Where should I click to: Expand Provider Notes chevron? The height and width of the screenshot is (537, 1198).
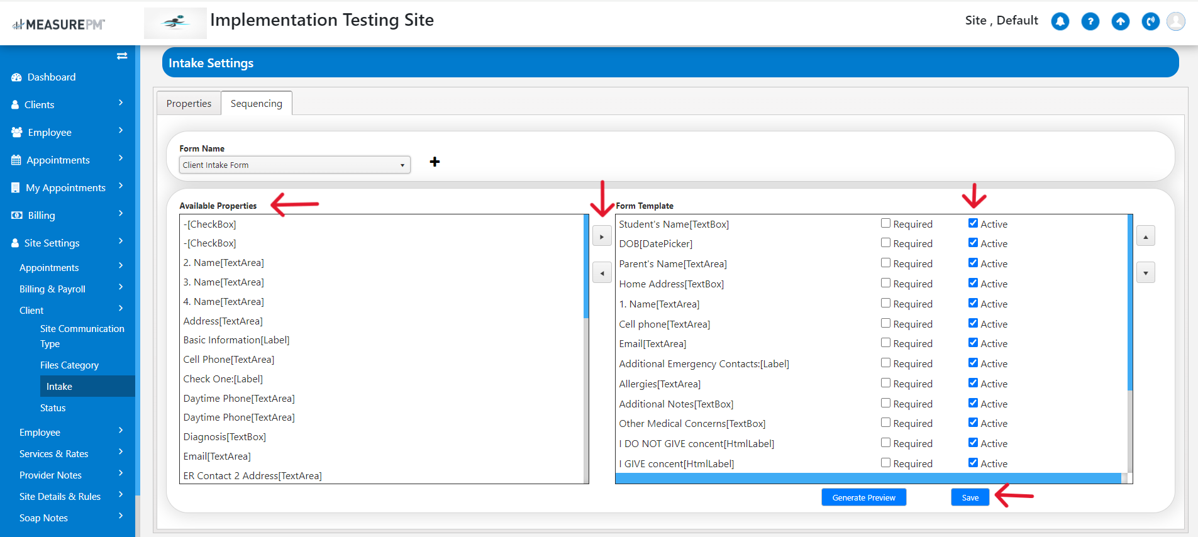click(121, 473)
